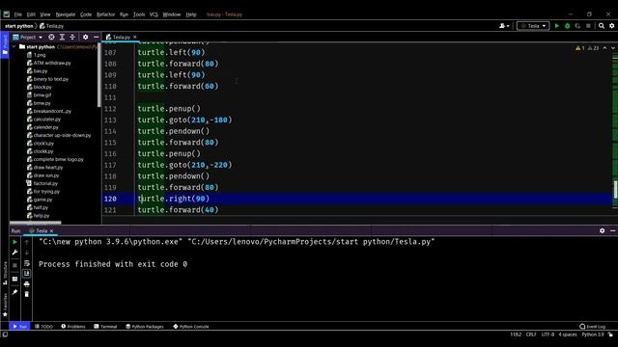This screenshot has width=618, height=347.
Task: Click the down stack trace arrow in Run panel
Action: [27, 253]
